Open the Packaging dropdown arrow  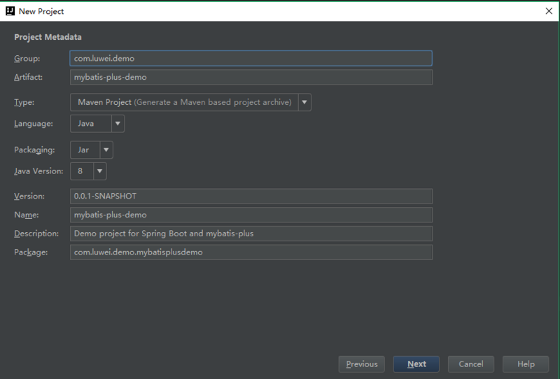[106, 150]
